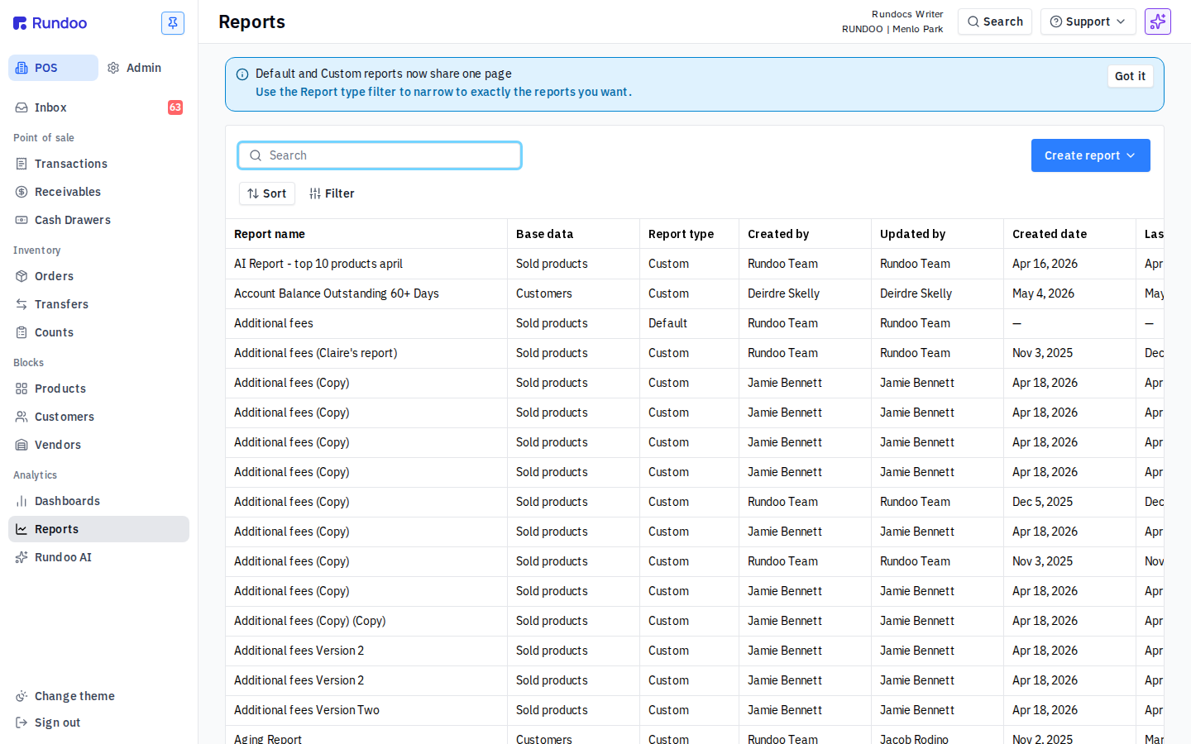Click the Customers people icon
The height and width of the screenshot is (744, 1191).
click(22, 417)
